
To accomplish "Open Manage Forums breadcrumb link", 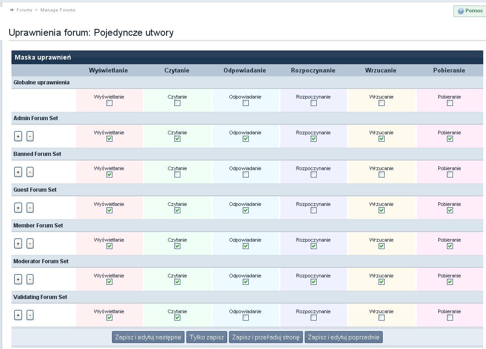I will point(58,10).
